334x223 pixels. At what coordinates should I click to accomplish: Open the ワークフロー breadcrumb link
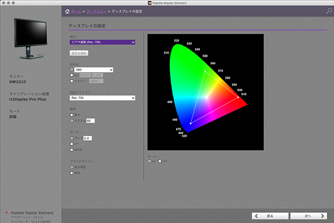(x=96, y=11)
